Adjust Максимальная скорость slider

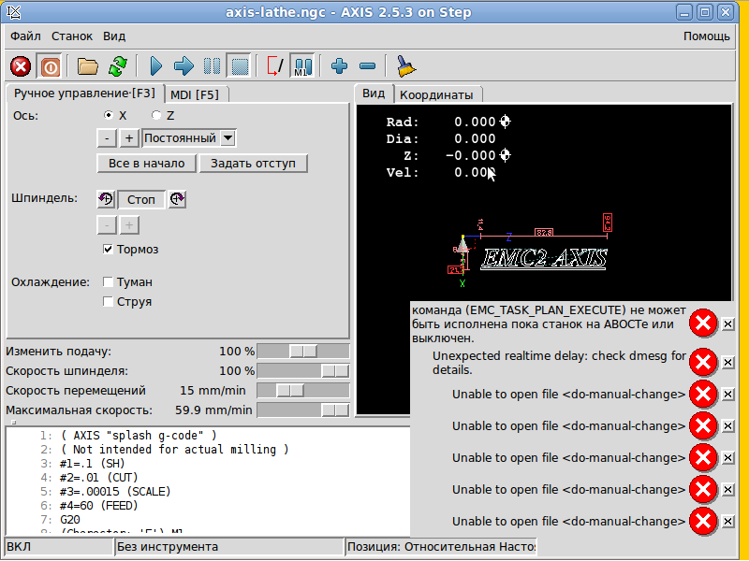(303, 410)
